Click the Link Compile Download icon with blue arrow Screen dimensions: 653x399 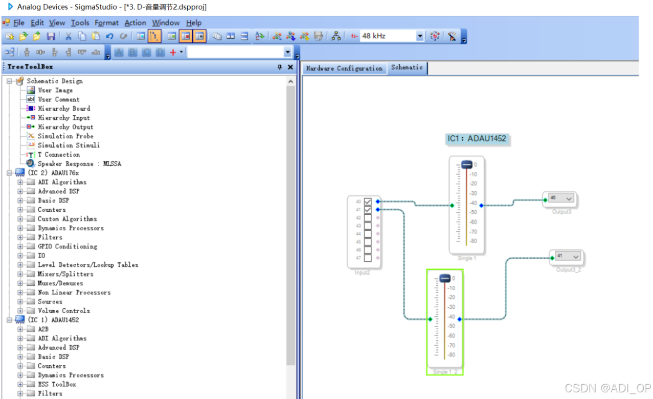[x=290, y=36]
